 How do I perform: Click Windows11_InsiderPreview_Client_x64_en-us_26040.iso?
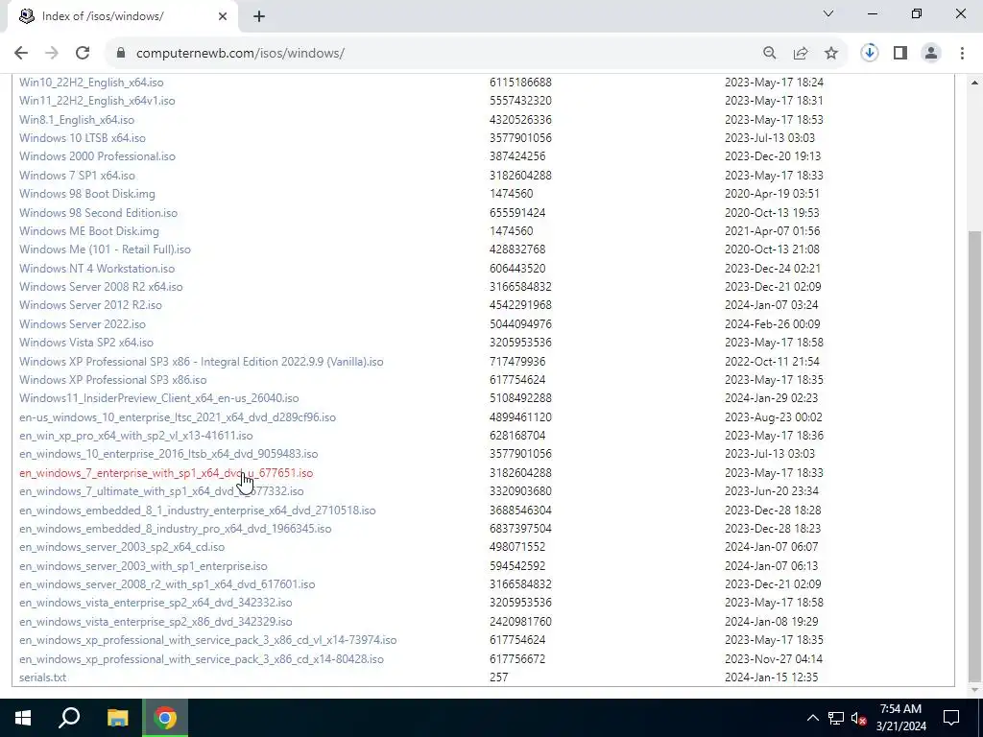(x=159, y=398)
